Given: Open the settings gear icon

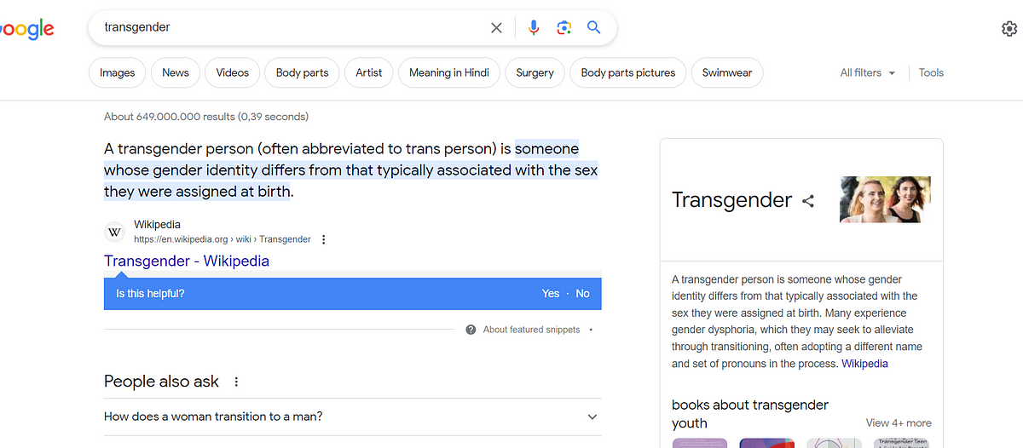Looking at the screenshot, I should pyautogui.click(x=1009, y=29).
